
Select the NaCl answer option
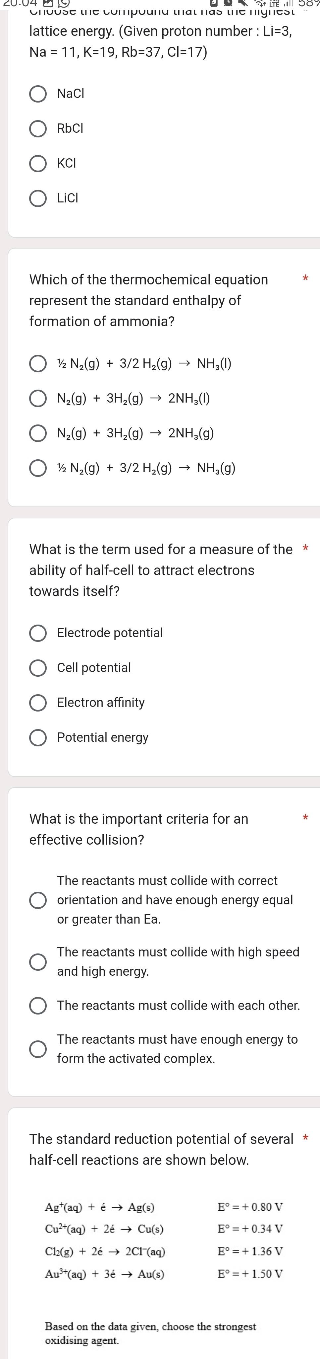click(x=38, y=93)
